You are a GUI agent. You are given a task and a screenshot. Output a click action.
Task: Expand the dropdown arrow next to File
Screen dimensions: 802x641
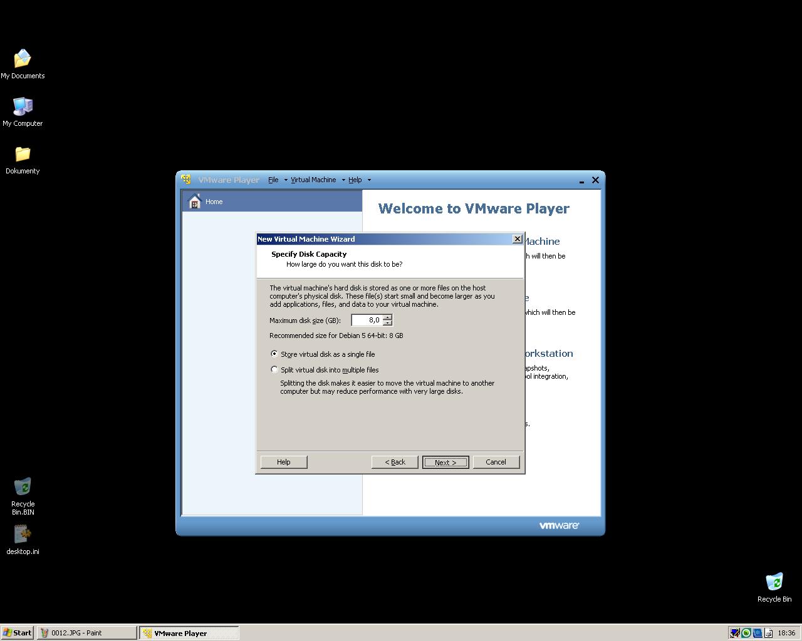click(286, 180)
